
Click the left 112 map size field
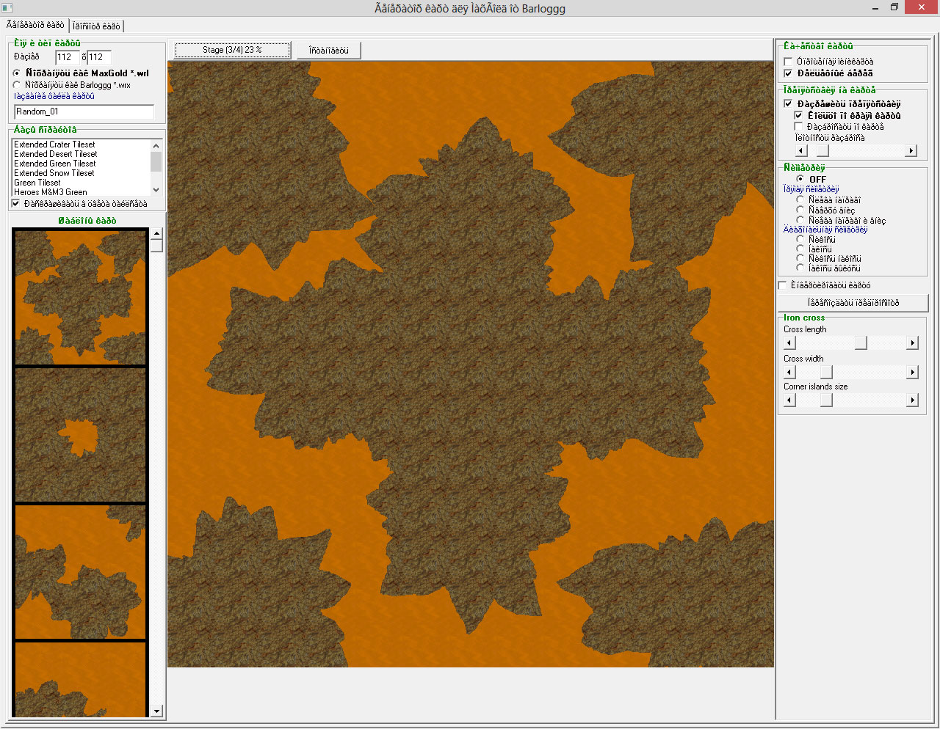tap(67, 57)
